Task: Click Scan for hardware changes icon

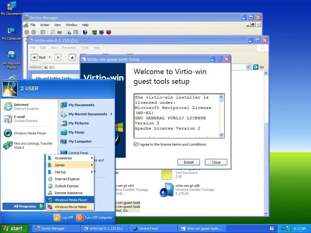Action: [85, 32]
